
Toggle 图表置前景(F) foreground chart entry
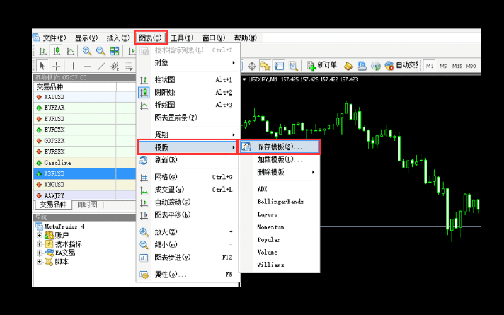coord(188,118)
